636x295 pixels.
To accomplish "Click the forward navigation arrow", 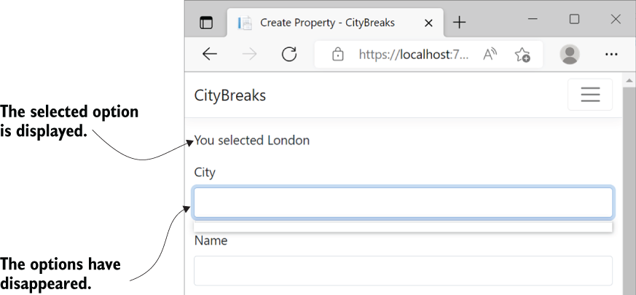I will [249, 54].
